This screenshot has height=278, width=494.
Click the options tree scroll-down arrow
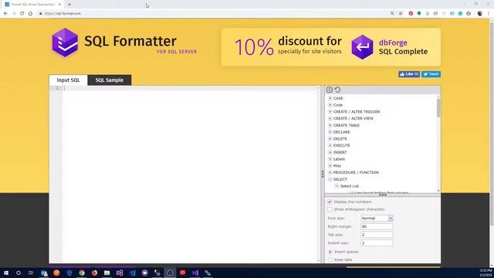click(x=438, y=191)
